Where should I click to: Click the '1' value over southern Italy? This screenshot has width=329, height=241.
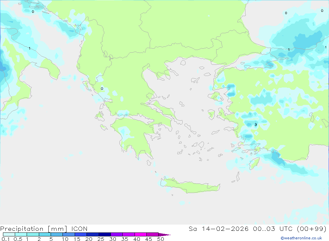pyautogui.click(x=30, y=48)
